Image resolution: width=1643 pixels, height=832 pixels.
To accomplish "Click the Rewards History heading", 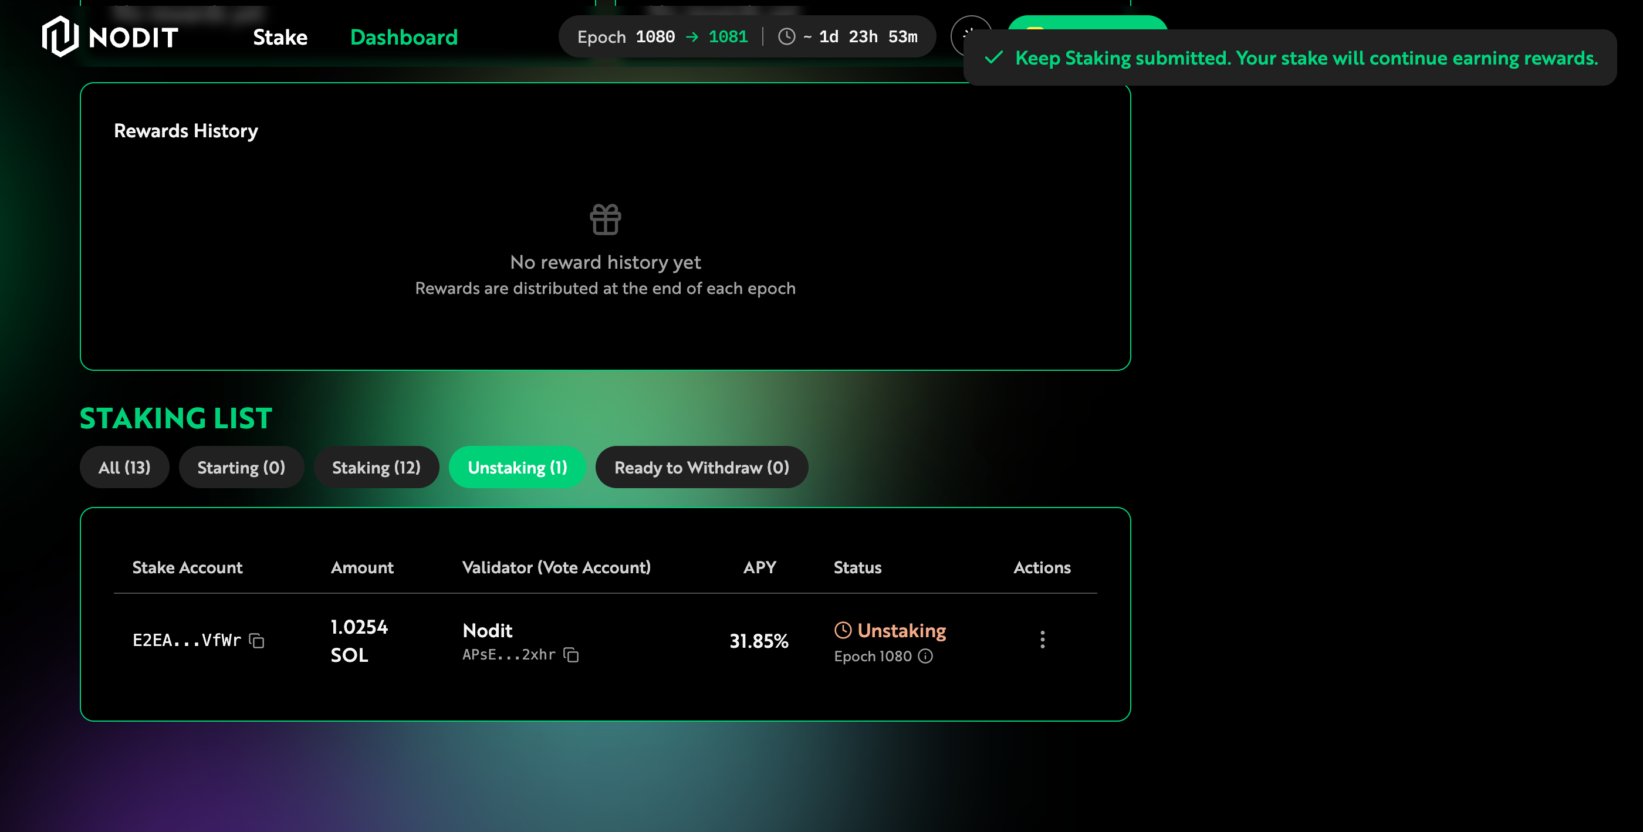I will pyautogui.click(x=185, y=131).
